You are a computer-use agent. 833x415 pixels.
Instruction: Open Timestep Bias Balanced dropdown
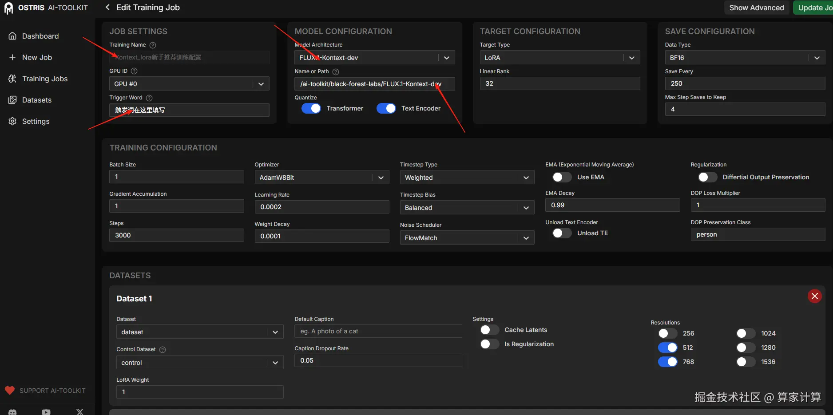pyautogui.click(x=467, y=208)
